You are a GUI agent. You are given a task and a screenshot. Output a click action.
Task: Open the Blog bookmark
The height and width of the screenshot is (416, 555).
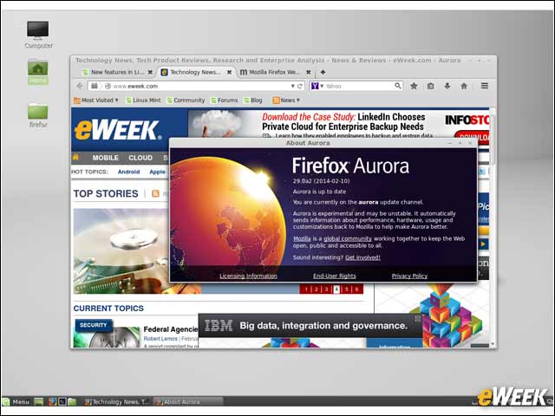[253, 101]
